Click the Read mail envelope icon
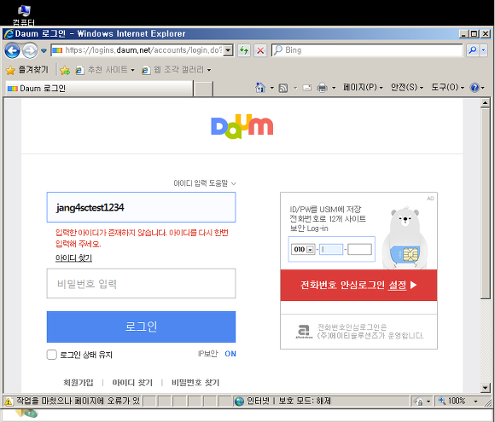 (307, 87)
